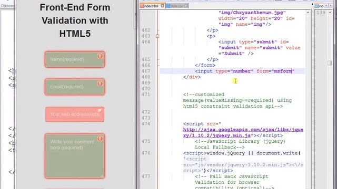The height and width of the screenshot is (189, 337).
Task: Switch to the style.css tab
Action: [x=177, y=6]
